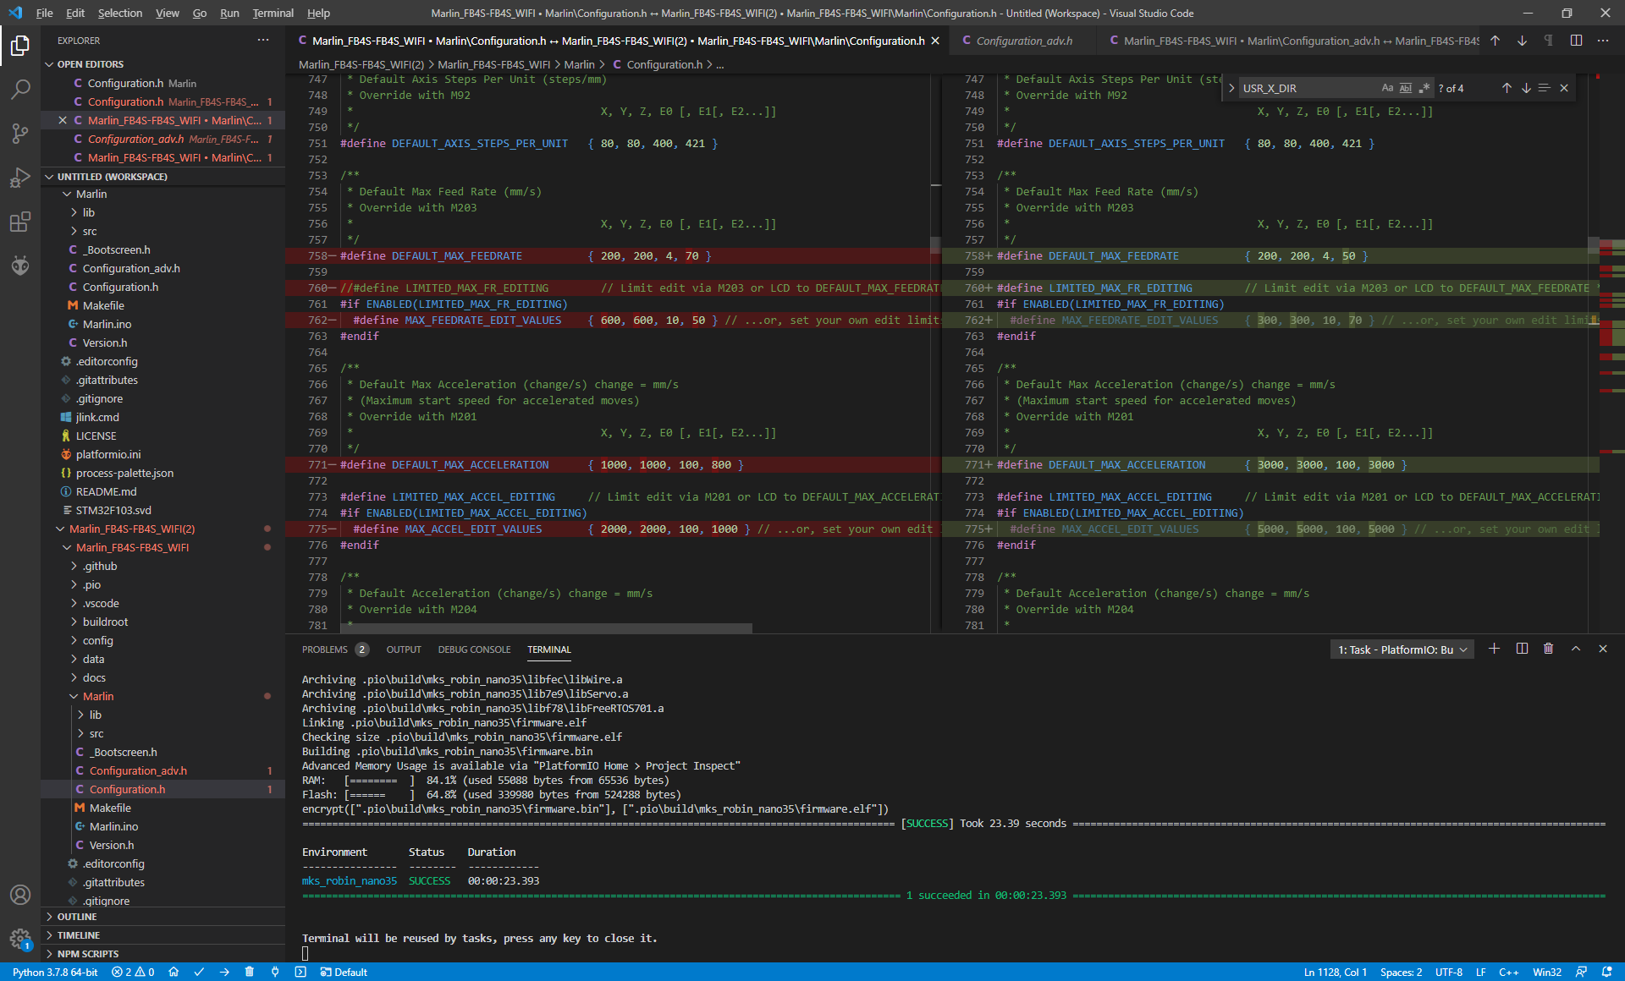Switch to the PROBLEMS tab
This screenshot has height=981, width=1625.
click(325, 649)
